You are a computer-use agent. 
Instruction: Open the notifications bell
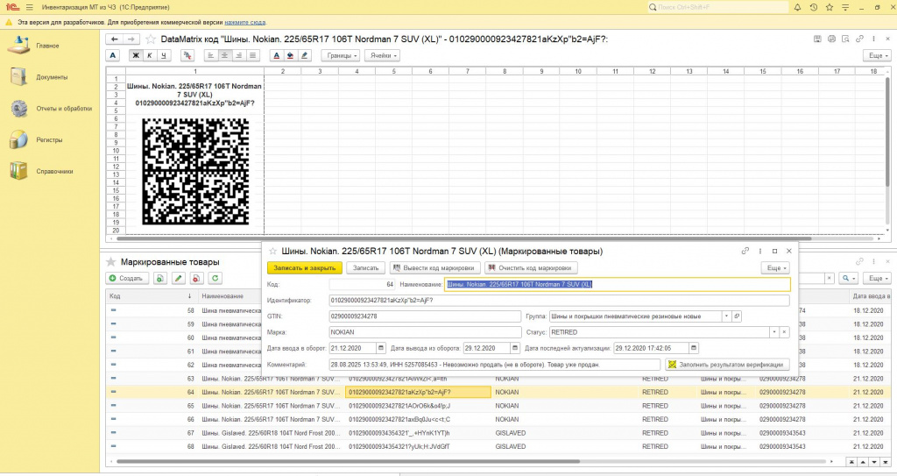point(797,7)
